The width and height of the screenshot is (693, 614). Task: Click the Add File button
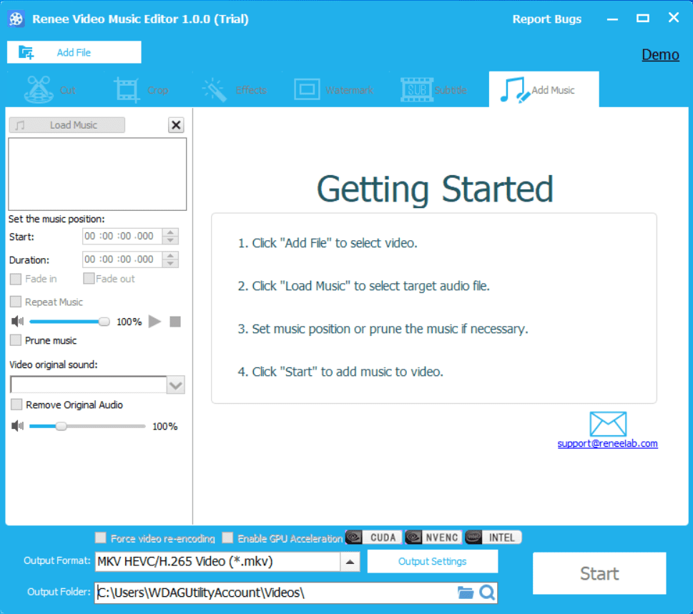coord(74,52)
